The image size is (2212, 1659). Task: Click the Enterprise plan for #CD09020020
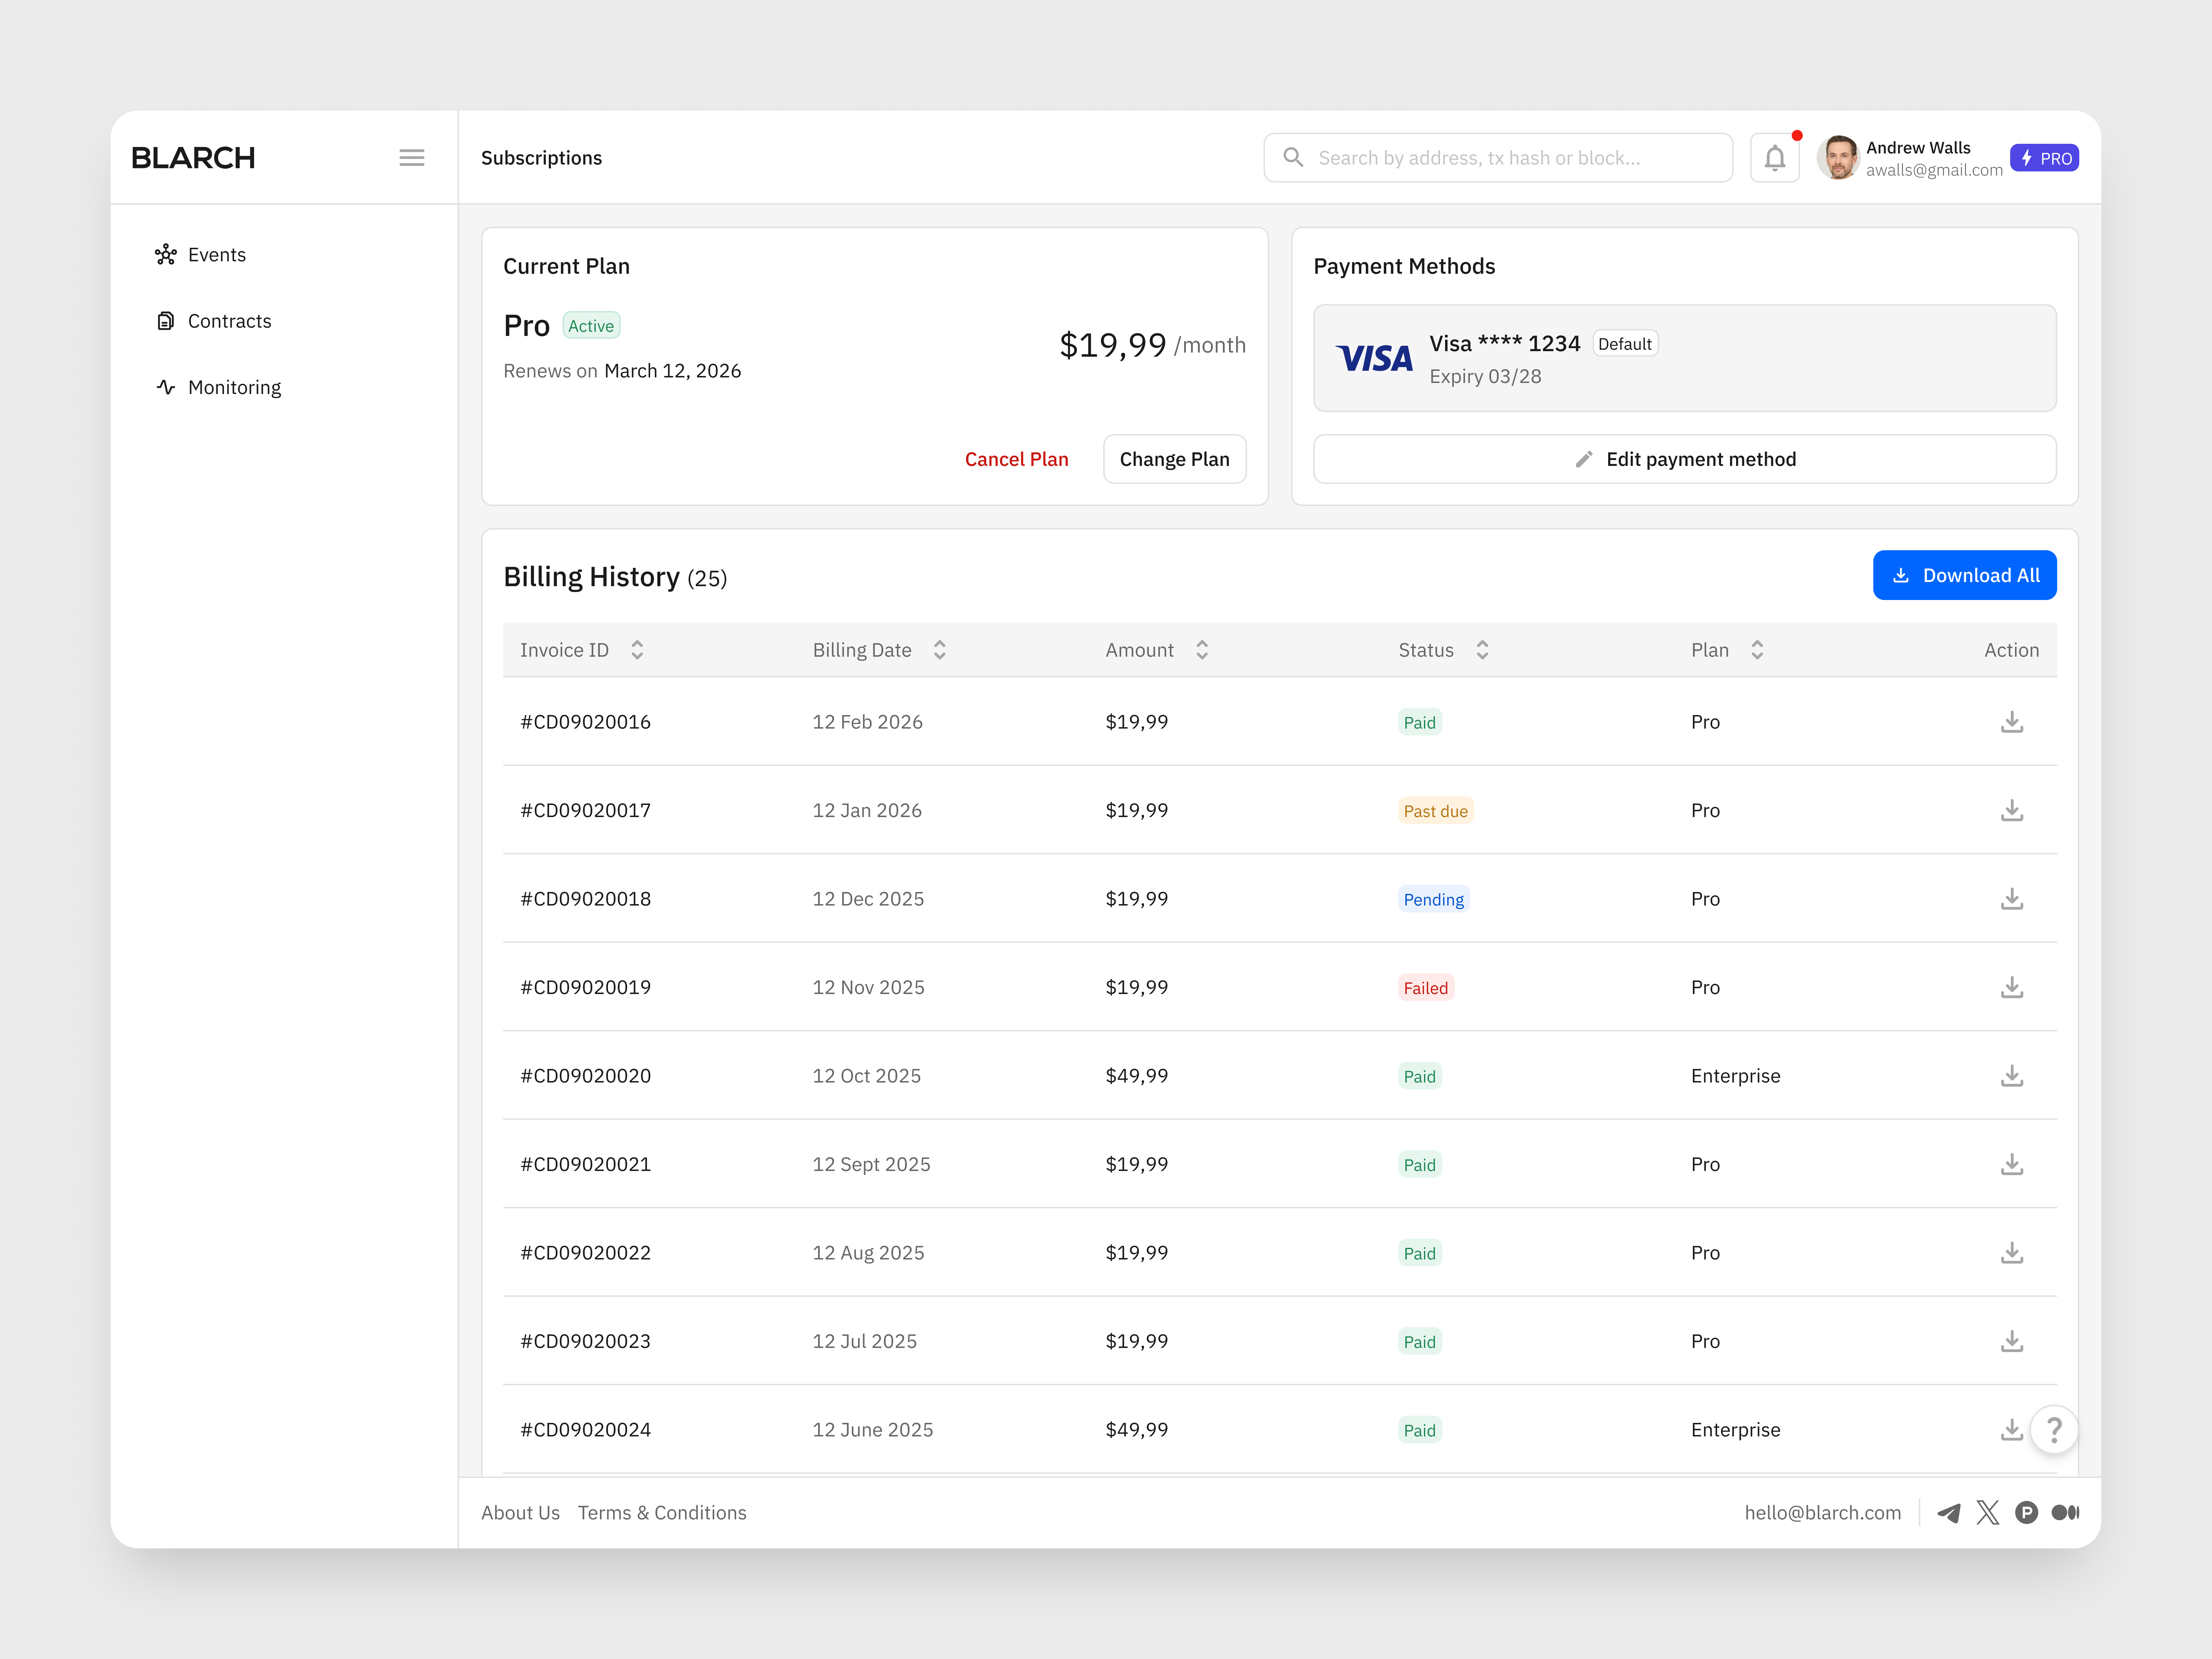[x=1736, y=1076]
